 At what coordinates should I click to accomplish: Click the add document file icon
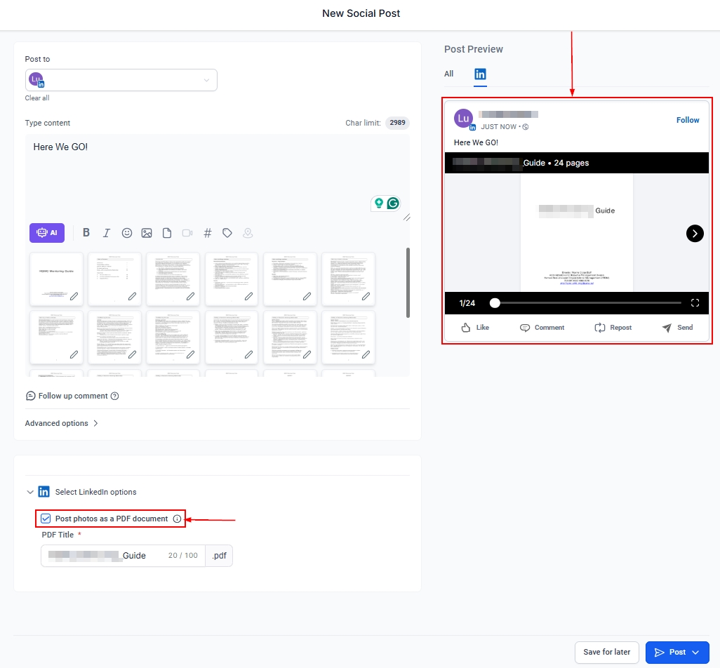click(167, 233)
